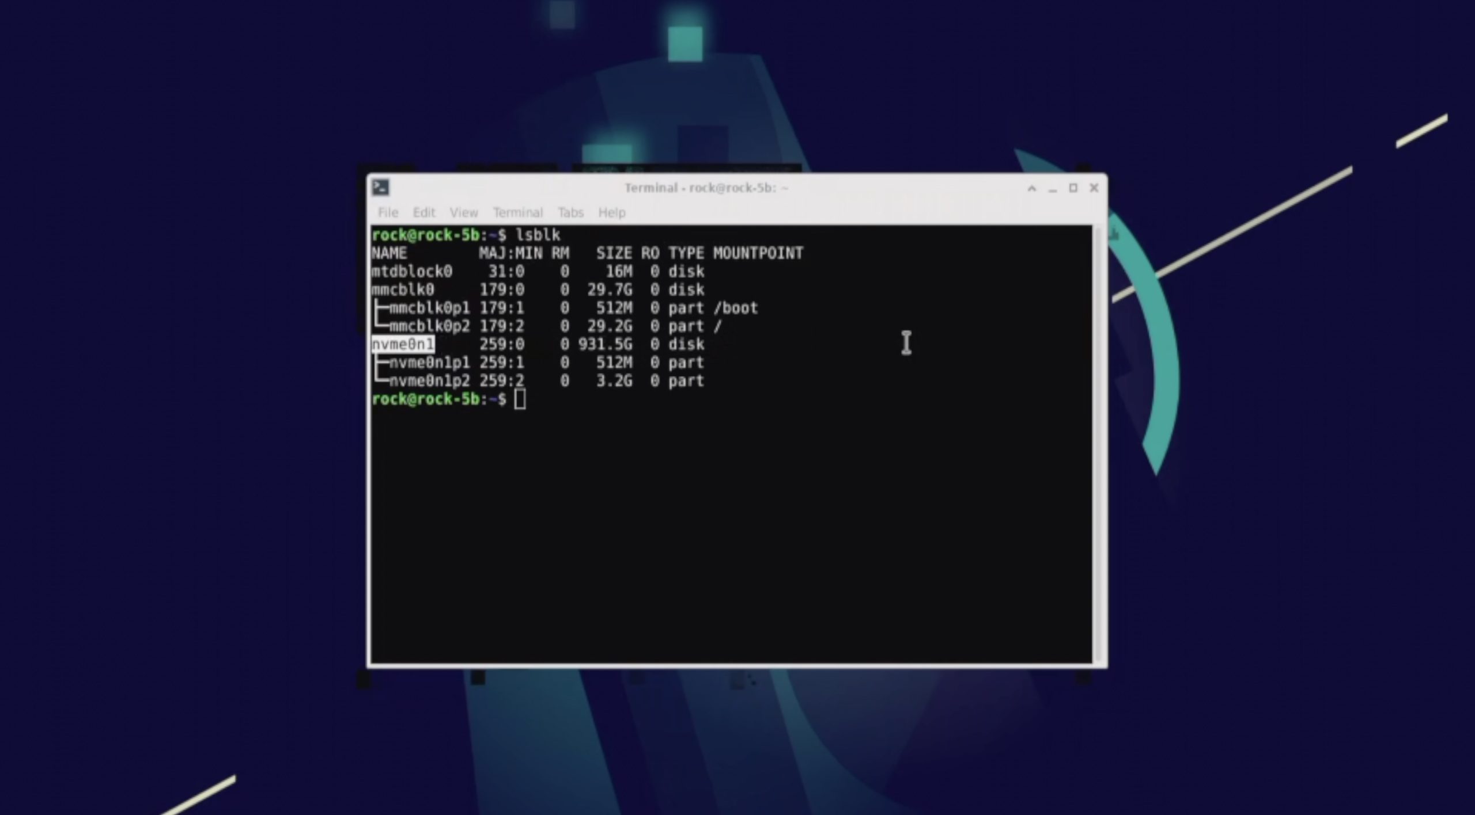Click the terminal's vertical scrollbar
Screen dimensions: 1475x815
pyautogui.click(x=1099, y=443)
